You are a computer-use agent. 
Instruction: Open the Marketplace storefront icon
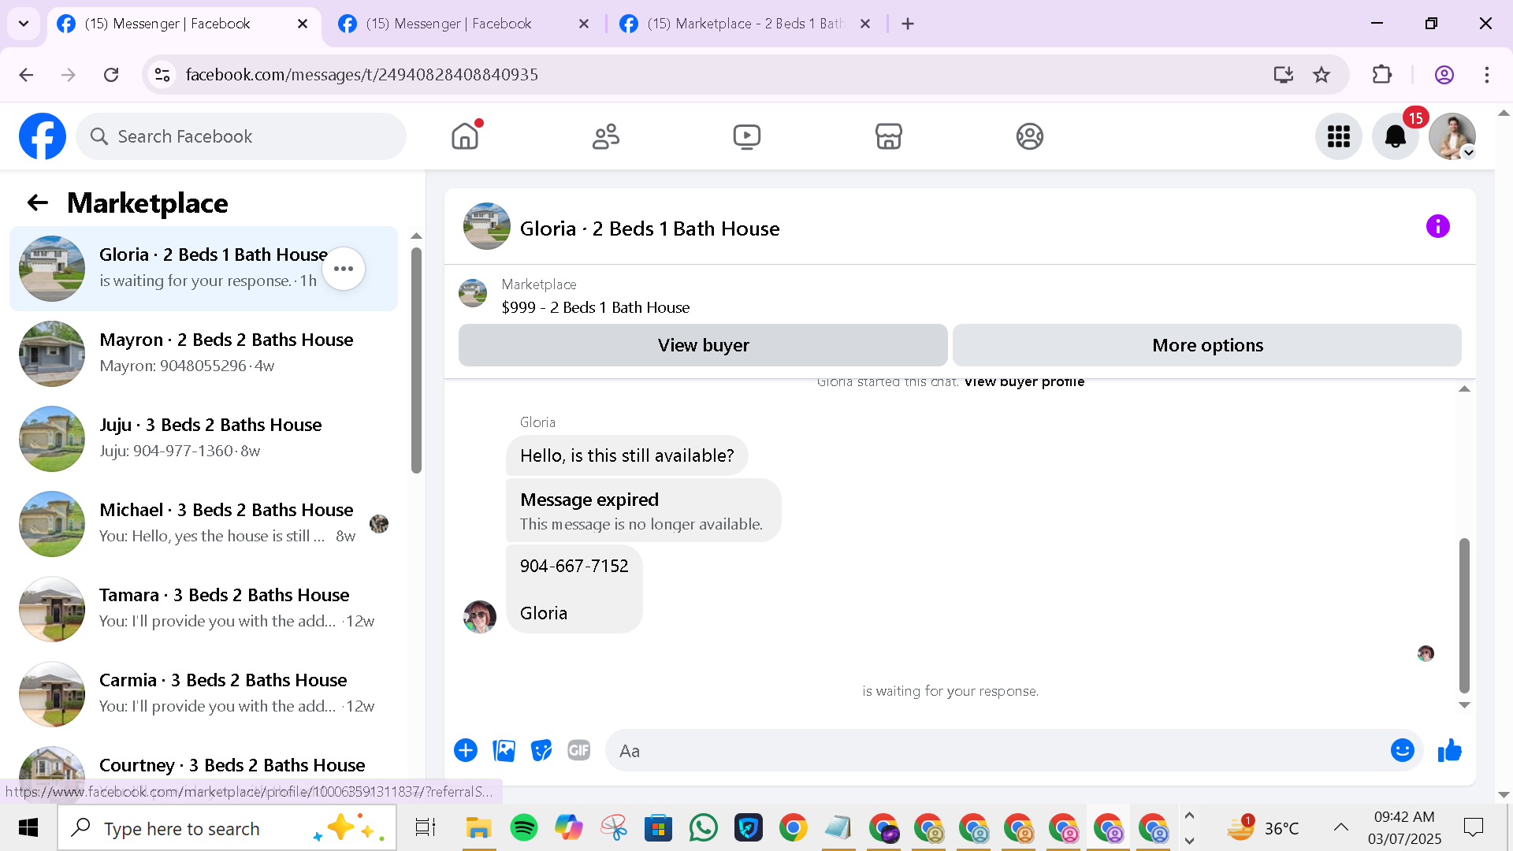point(888,136)
